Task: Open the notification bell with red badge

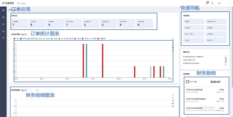Action: click(207, 3)
